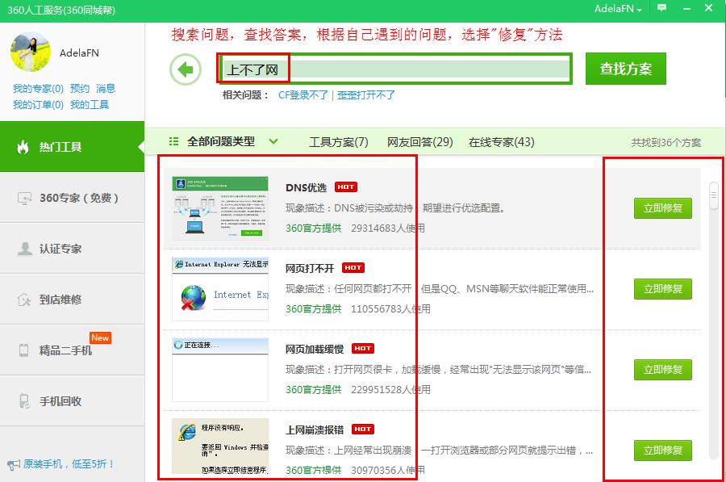The width and height of the screenshot is (726, 482).
Task: Open related question CF登录不了
Action: tap(303, 95)
